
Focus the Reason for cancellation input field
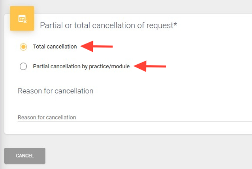133,117
